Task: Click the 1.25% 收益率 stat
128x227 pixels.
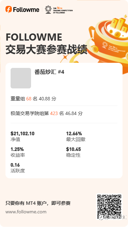Action: 18,152
